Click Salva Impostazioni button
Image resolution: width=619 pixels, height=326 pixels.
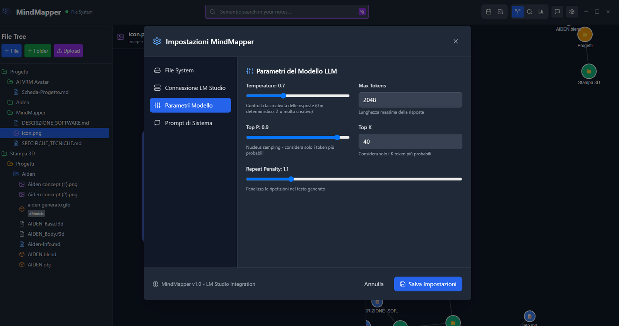pyautogui.click(x=428, y=284)
